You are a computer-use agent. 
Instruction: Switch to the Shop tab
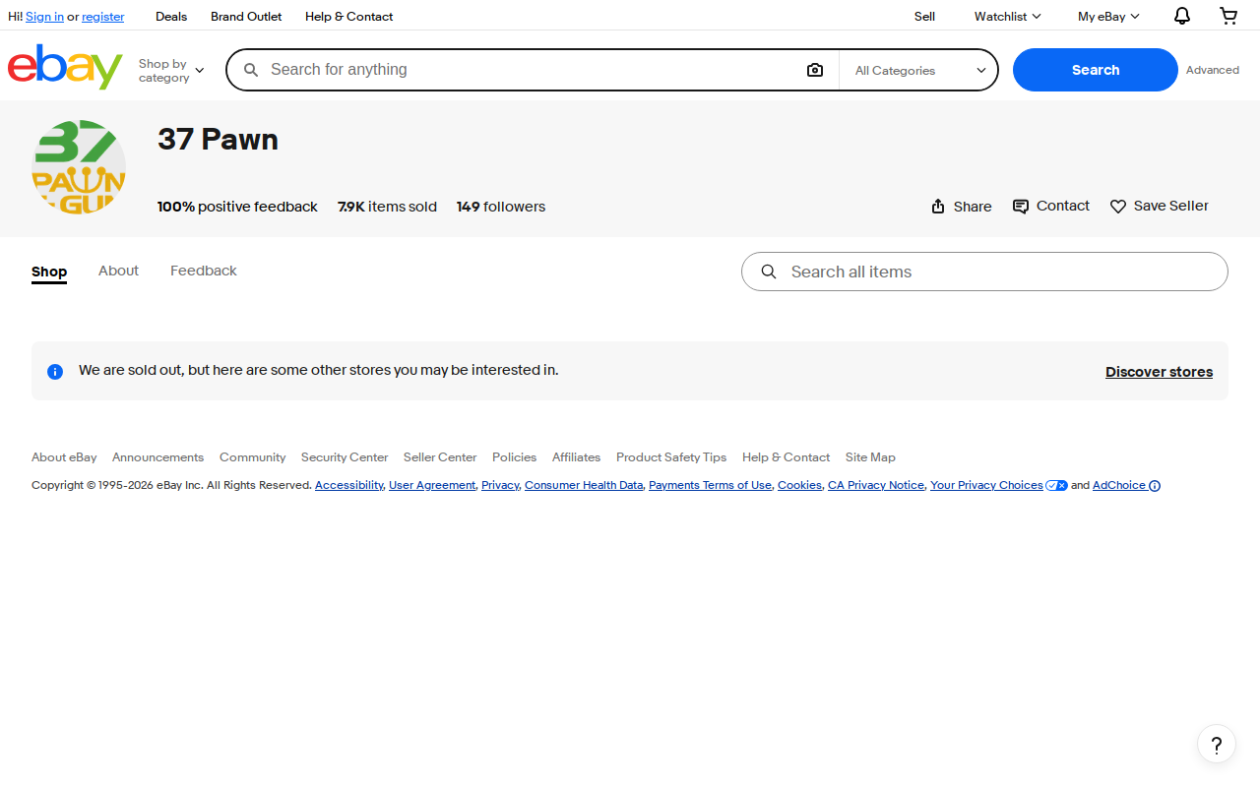49,272
